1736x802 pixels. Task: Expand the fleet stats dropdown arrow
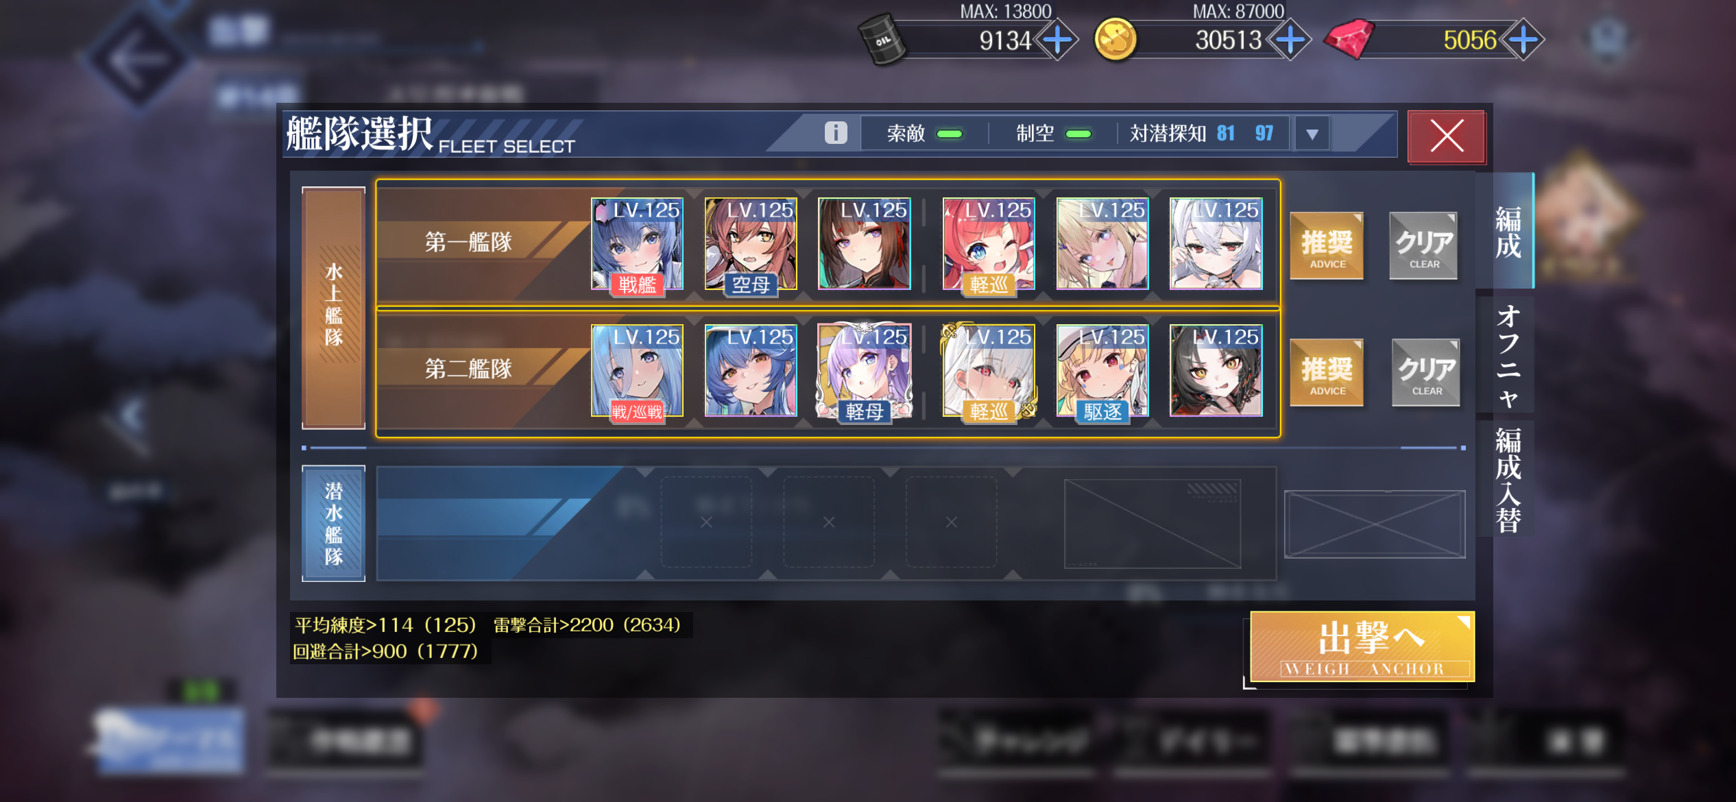tap(1312, 134)
